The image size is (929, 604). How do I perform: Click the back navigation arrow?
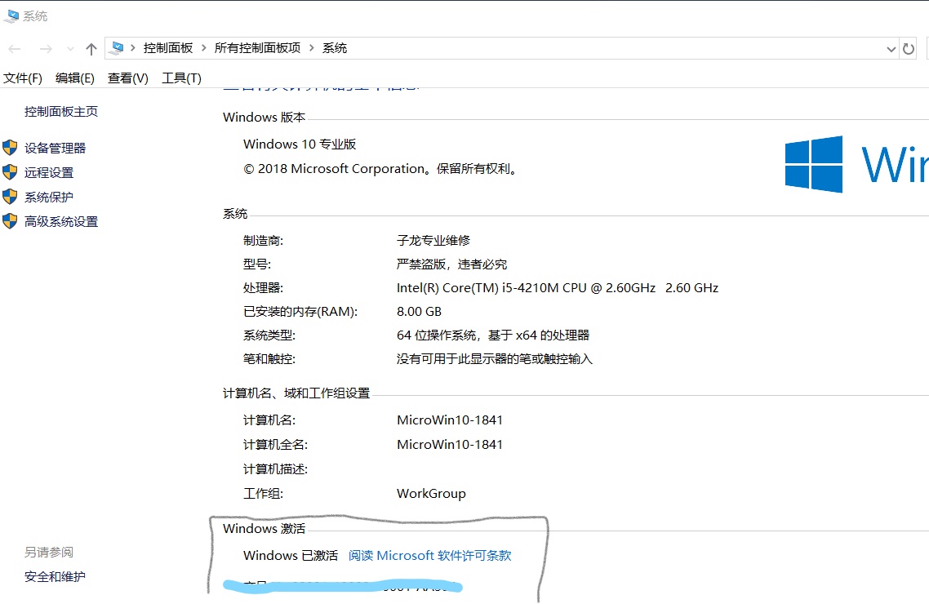pyautogui.click(x=14, y=47)
